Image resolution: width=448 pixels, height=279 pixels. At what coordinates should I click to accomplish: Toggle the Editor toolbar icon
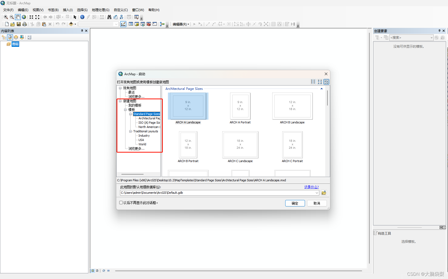coord(123,24)
